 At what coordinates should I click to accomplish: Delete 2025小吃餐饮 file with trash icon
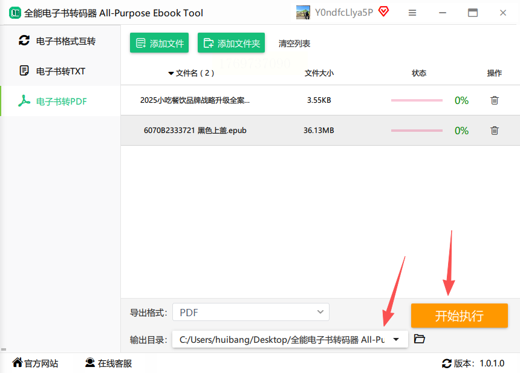click(495, 100)
